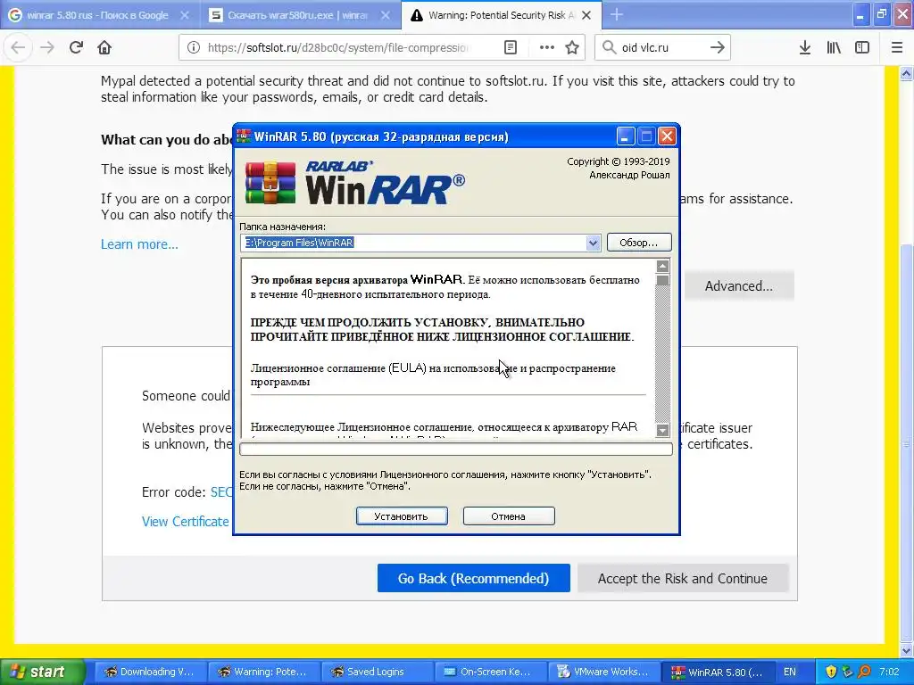Screen dimensions: 914x685
Task: Click the Обзор browse button
Action: (639, 243)
